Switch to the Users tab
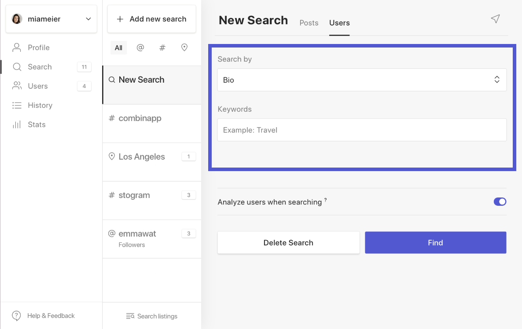 point(340,23)
